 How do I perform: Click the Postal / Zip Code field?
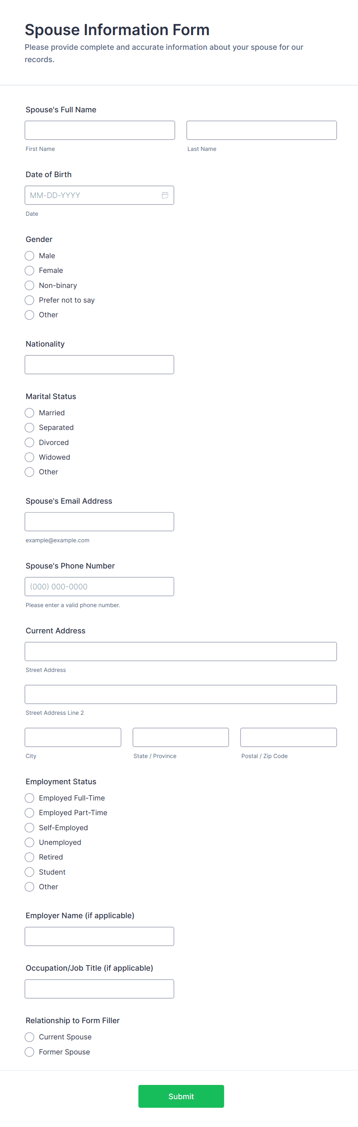click(288, 737)
